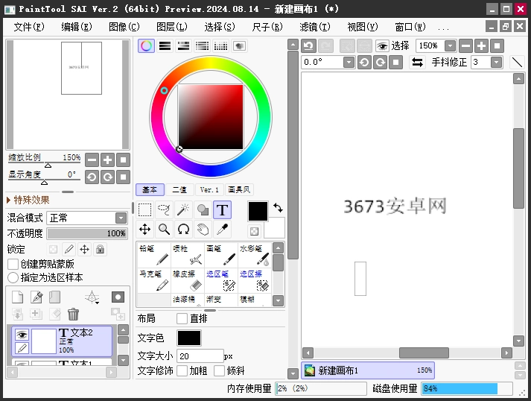Open the 0.0° rotation angle dropdown
The image size is (531, 401).
pyautogui.click(x=349, y=63)
